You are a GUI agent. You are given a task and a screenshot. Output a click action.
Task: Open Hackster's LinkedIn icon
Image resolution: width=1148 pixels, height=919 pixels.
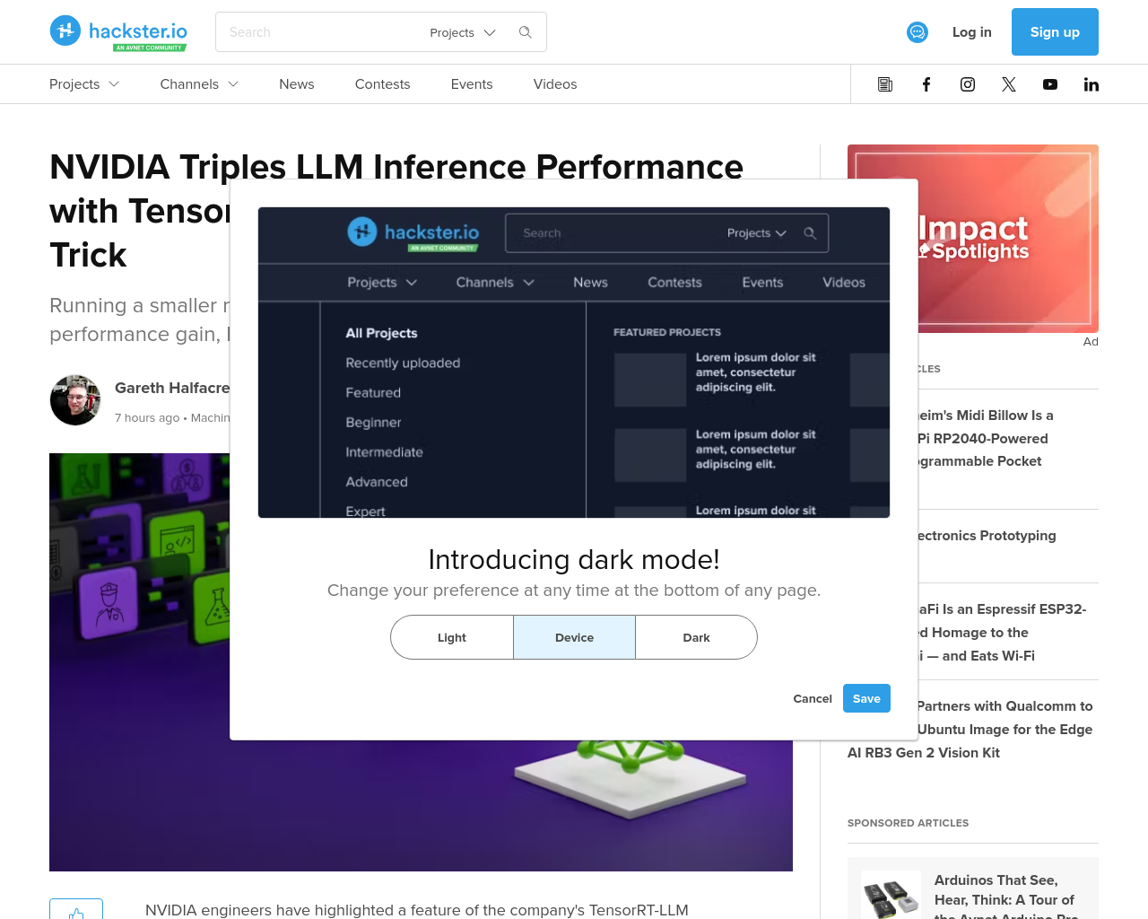click(1091, 84)
